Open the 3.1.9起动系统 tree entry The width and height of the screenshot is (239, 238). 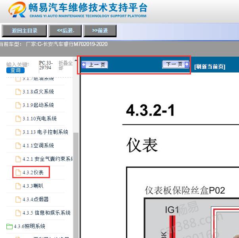tap(38, 105)
